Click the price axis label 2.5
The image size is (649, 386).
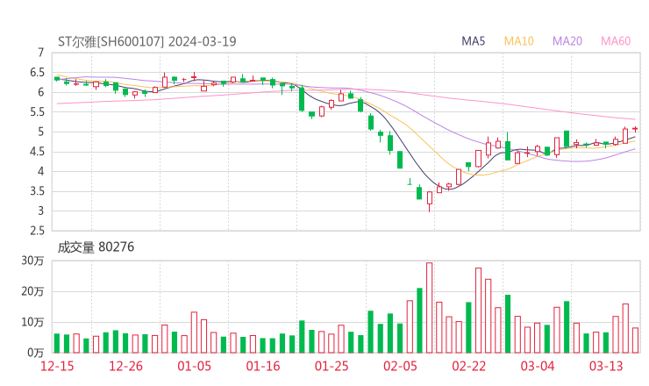point(37,231)
